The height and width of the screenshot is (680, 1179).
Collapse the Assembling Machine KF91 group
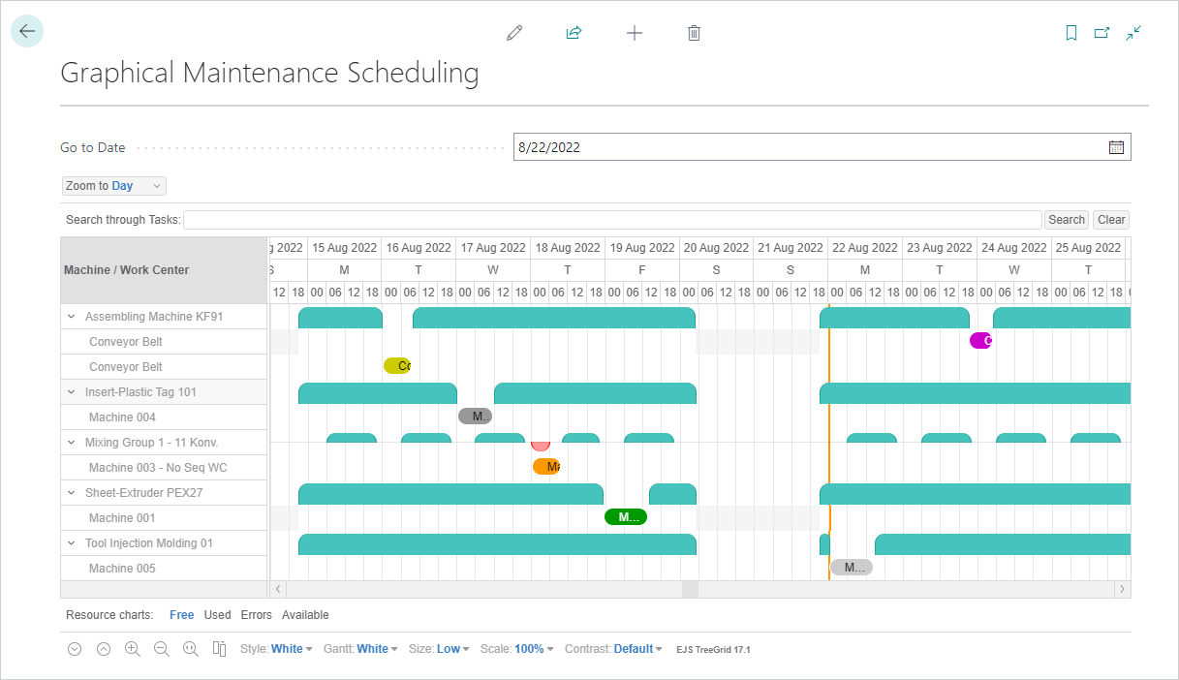click(70, 316)
